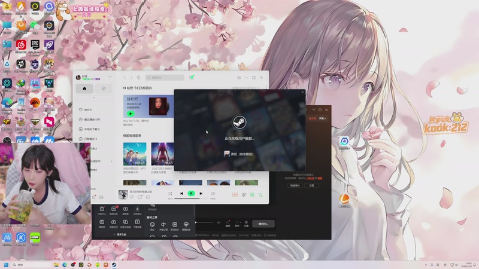The image size is (479, 269).
Task: Open the NetEase Cloud Music desktop icon
Action: (x=21, y=45)
